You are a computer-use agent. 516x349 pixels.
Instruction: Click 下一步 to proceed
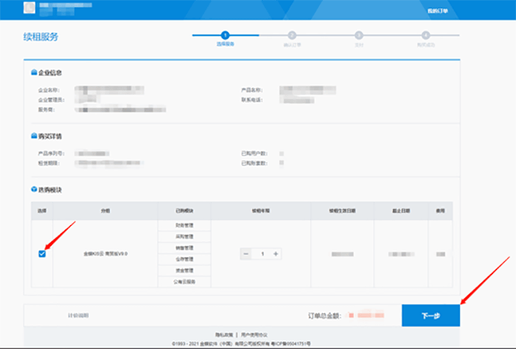[430, 315]
